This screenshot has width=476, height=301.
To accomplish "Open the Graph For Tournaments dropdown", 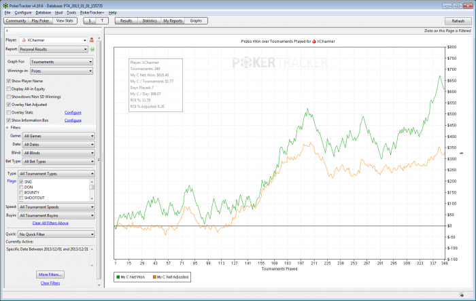I will [x=62, y=62].
